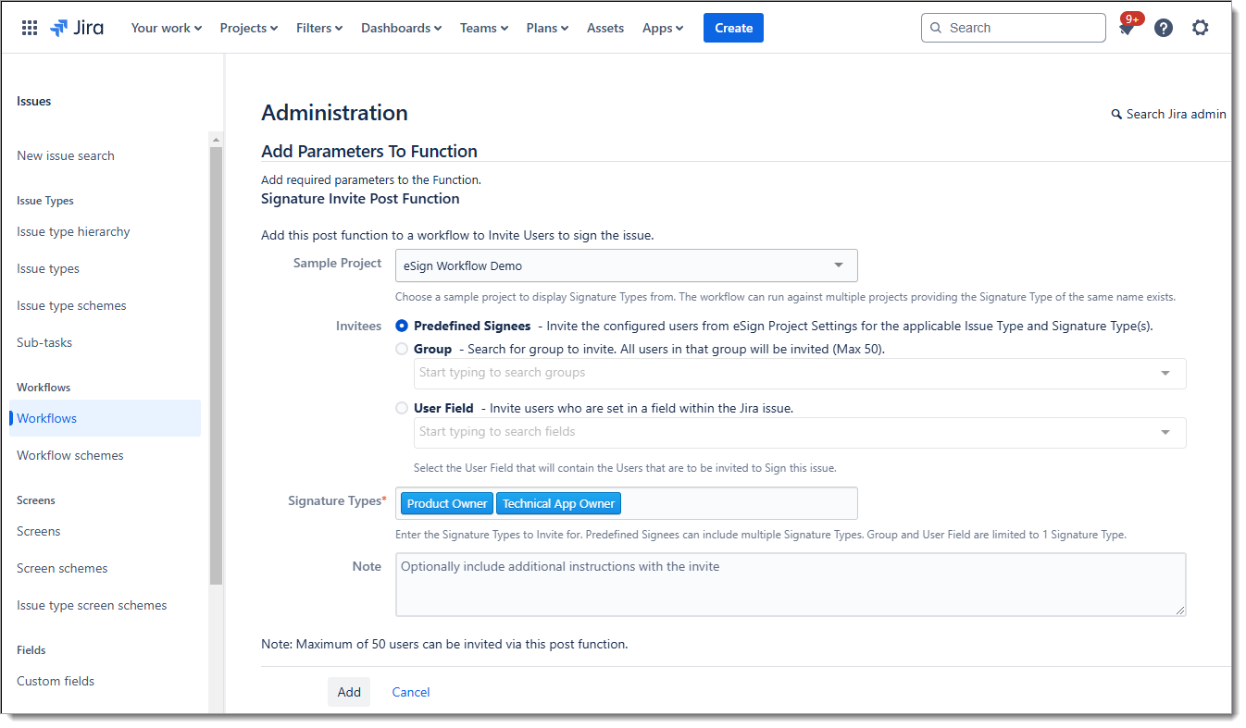Open the notifications bell

tap(1127, 29)
